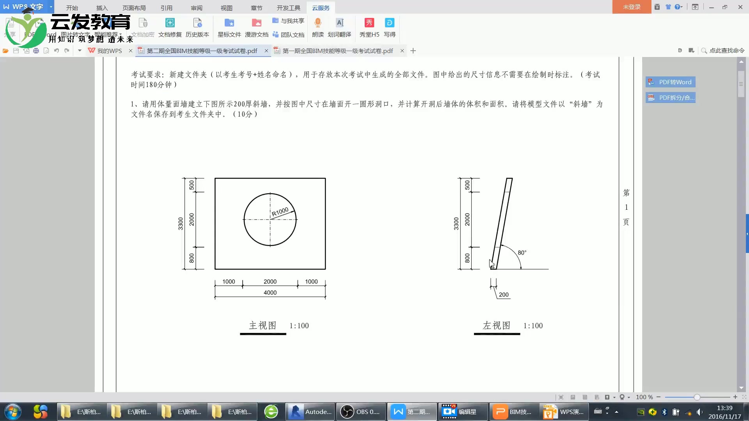749x421 pixels.
Task: Click the open folder icon in quick toolbar
Action: click(x=5, y=51)
